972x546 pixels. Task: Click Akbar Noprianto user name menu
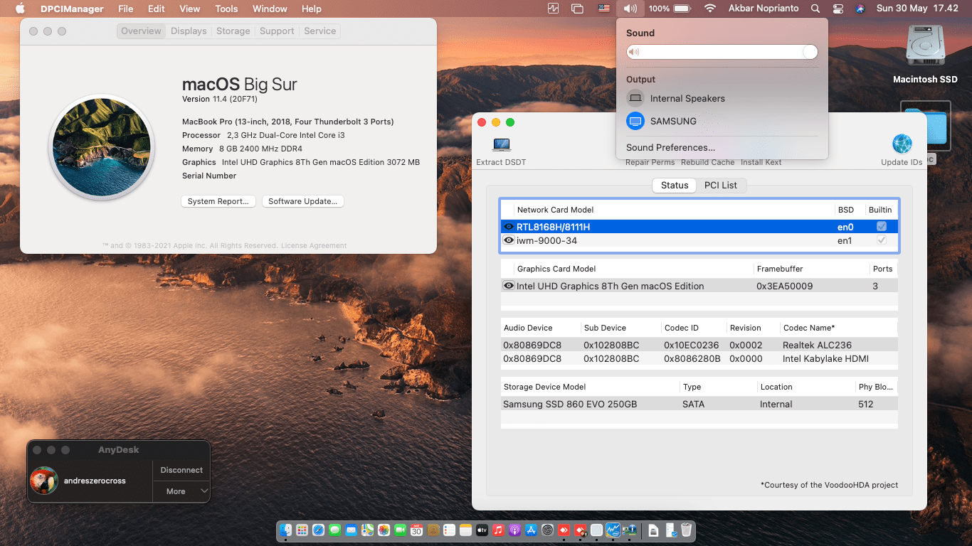(x=764, y=9)
